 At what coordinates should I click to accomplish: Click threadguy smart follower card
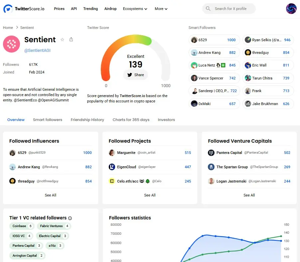[268, 53]
